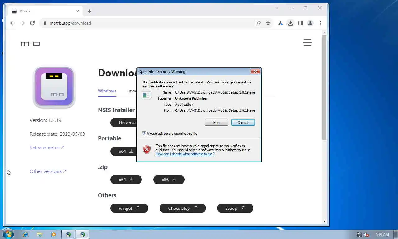Close the Motrix tab
Image resolution: width=398 pixels, height=239 pixels.
(78, 11)
